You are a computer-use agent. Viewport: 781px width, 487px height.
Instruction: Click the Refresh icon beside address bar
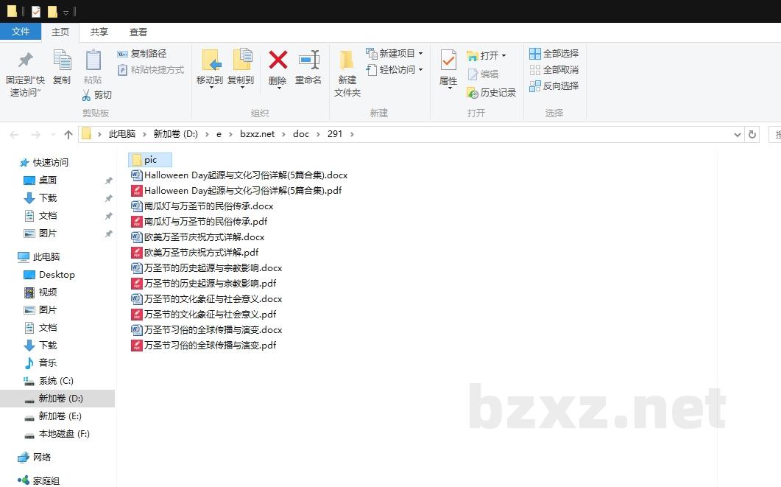752,134
